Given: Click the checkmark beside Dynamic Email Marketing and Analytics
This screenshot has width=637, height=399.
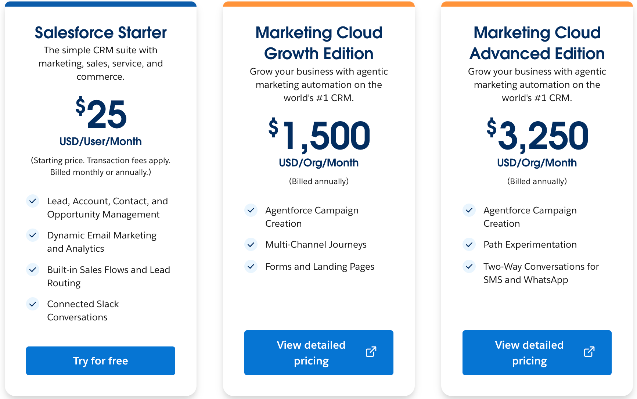Looking at the screenshot, I should tap(33, 235).
